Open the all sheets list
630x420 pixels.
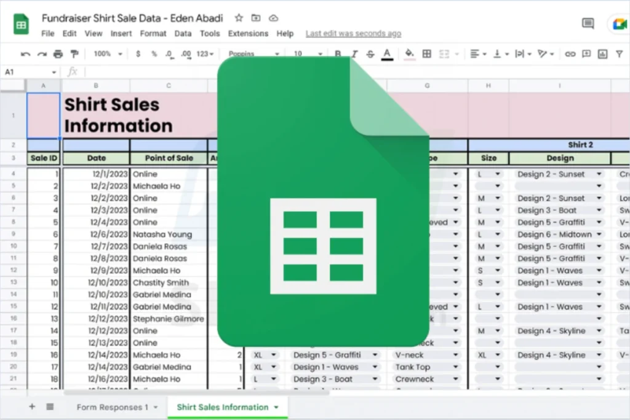pyautogui.click(x=50, y=406)
